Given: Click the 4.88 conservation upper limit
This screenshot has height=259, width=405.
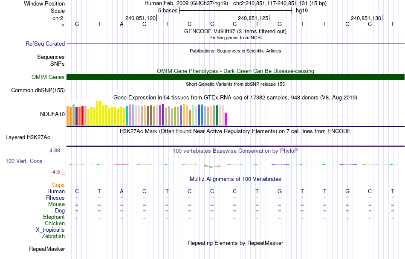Looking at the screenshot, I should pos(55,151).
